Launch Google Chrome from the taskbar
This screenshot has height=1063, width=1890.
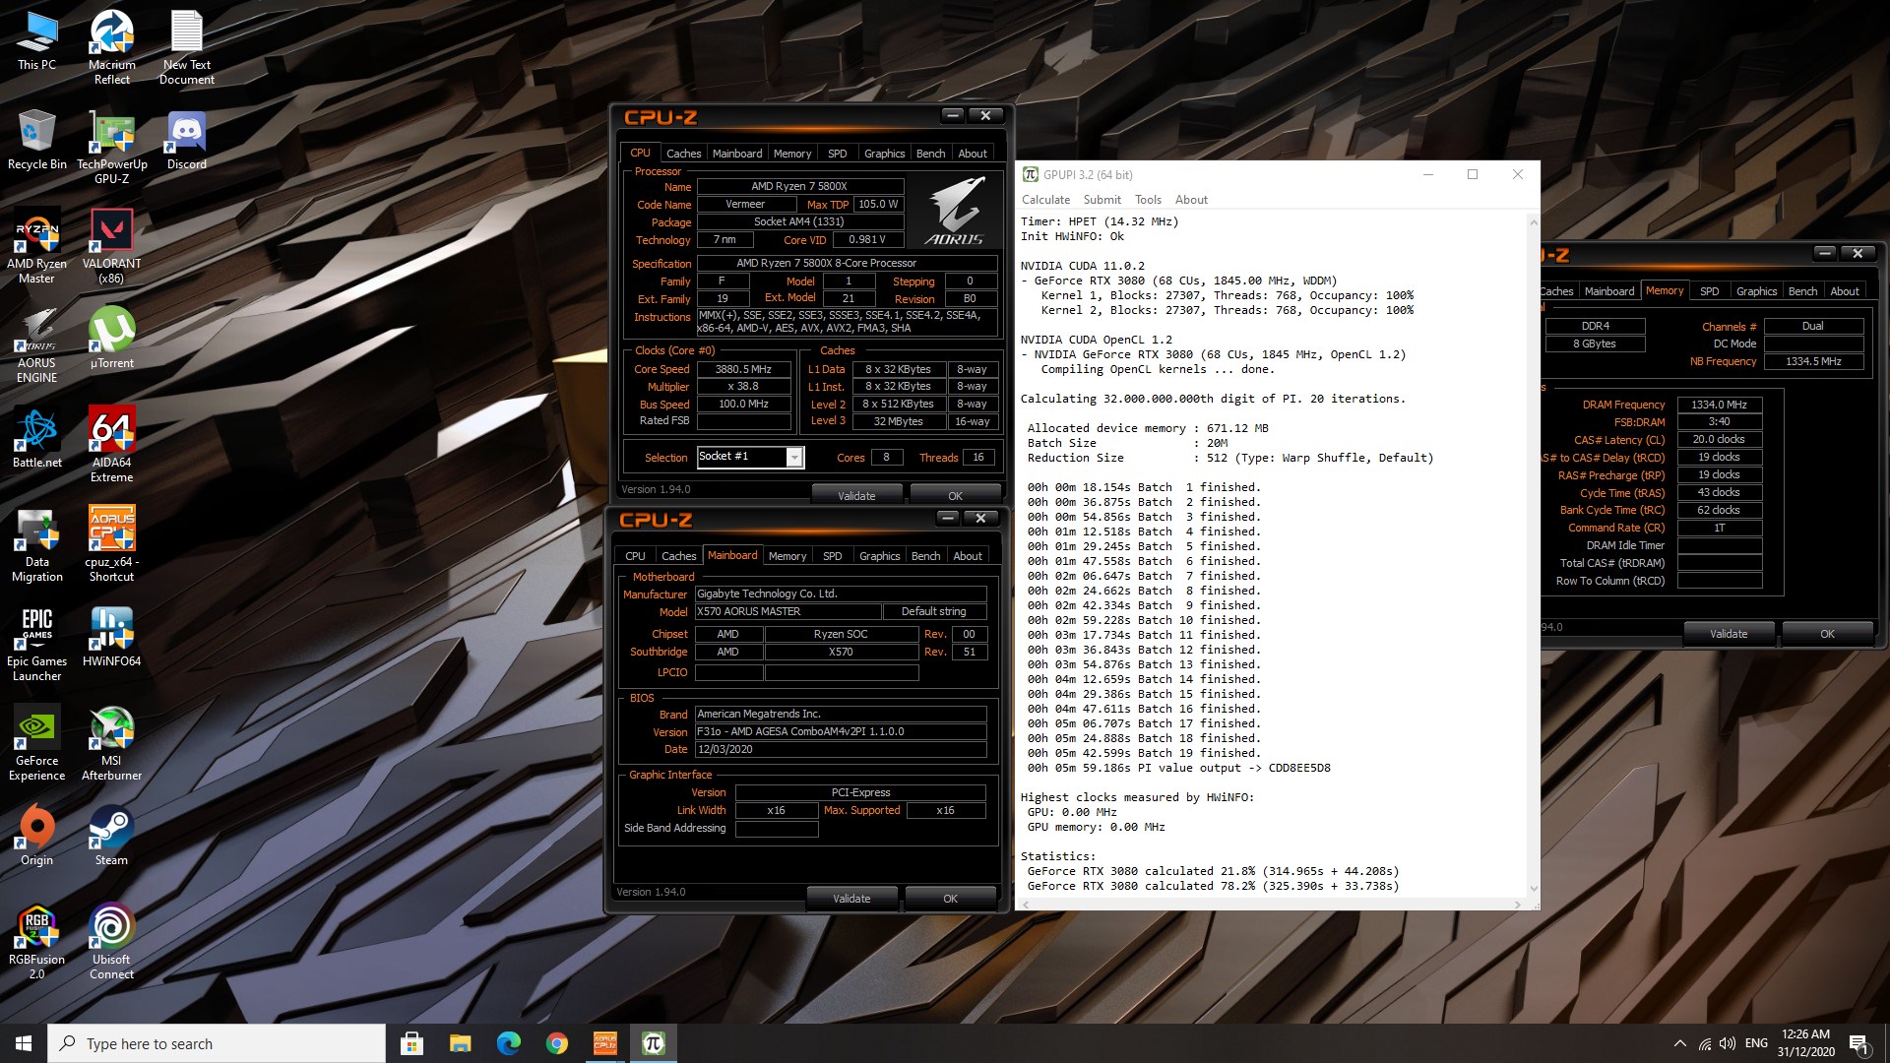coord(557,1043)
